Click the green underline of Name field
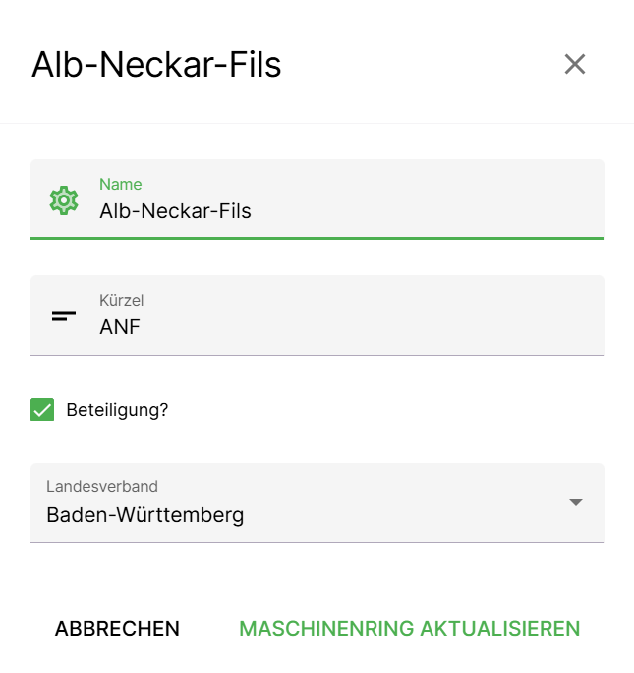The width and height of the screenshot is (634, 673). [x=317, y=238]
